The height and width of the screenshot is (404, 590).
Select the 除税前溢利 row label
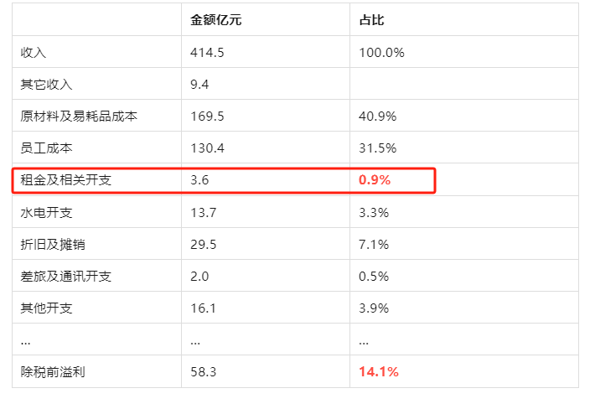coord(53,371)
